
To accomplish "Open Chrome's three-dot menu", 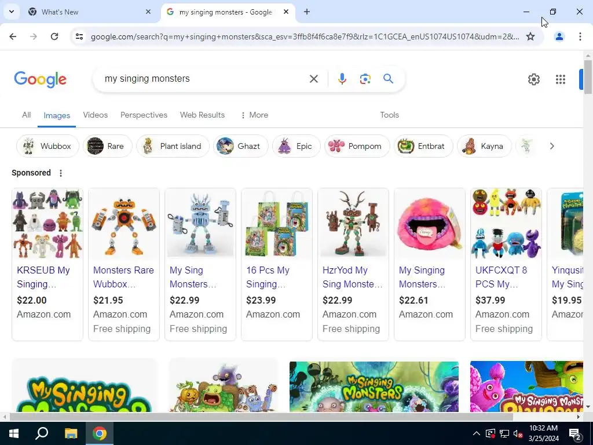I will (580, 37).
